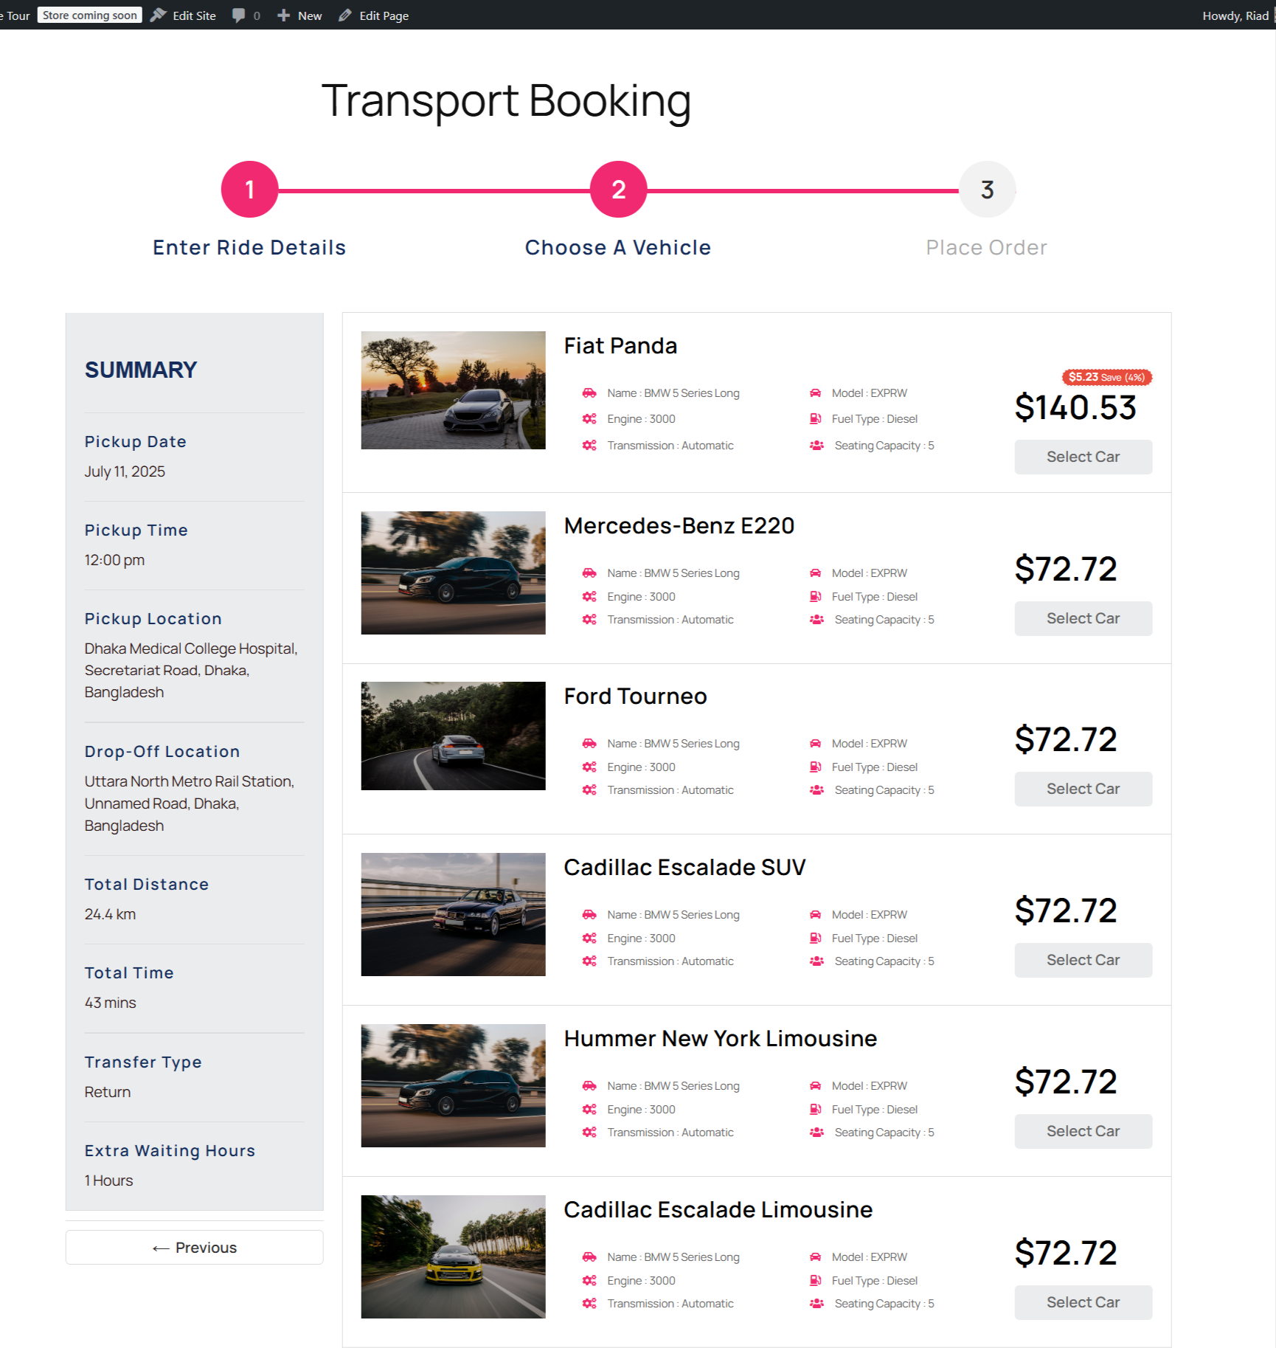This screenshot has width=1276, height=1348.
Task: Click the comments bubble icon in admin bar
Action: (238, 15)
